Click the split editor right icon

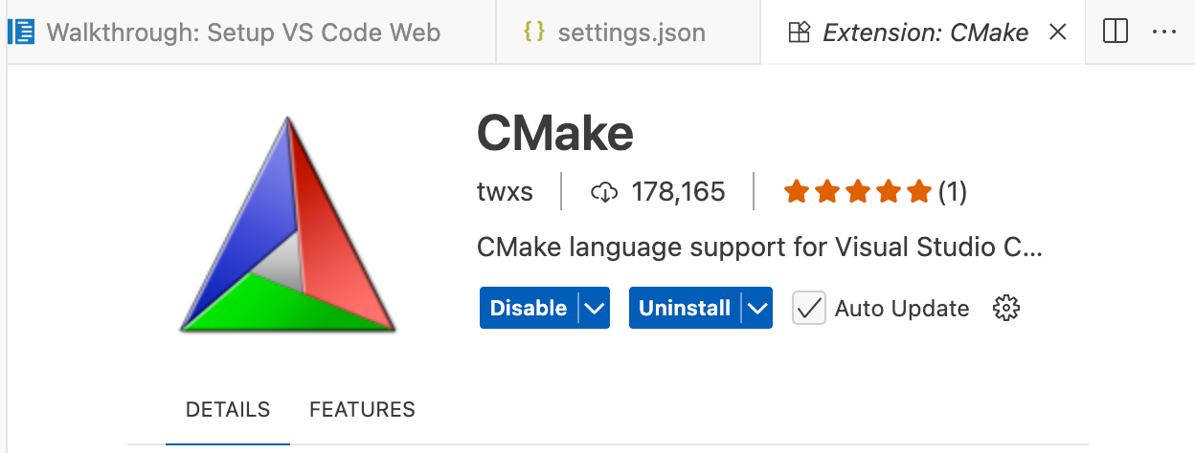1116,32
